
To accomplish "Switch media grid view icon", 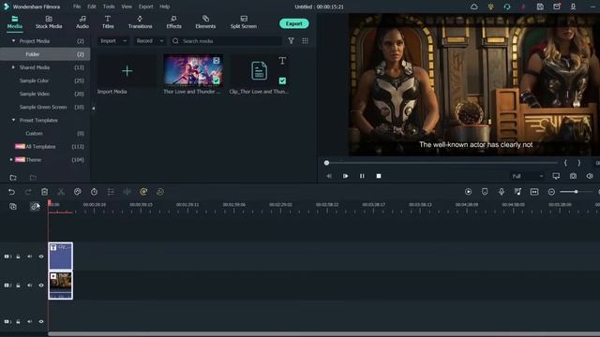I will tap(305, 41).
